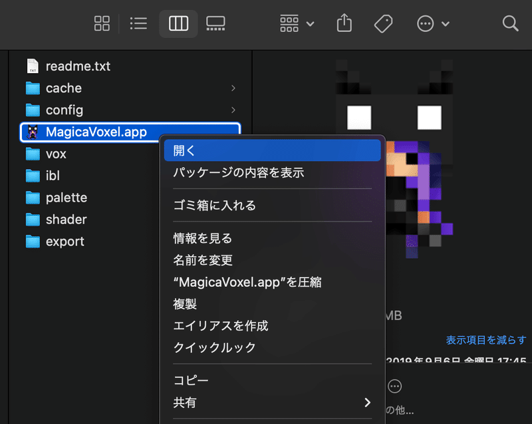
Task: Open the Tags toolbar icon
Action: pyautogui.click(x=384, y=23)
